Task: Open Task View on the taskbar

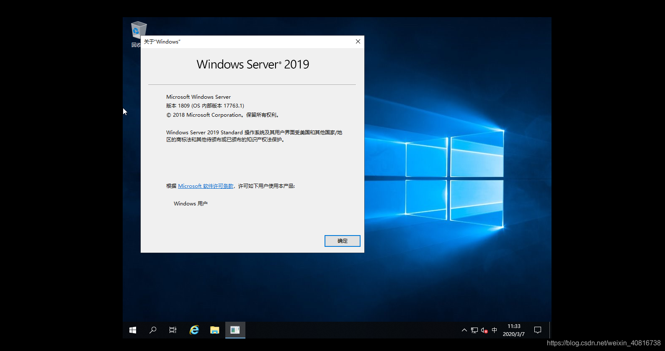Action: pyautogui.click(x=173, y=330)
